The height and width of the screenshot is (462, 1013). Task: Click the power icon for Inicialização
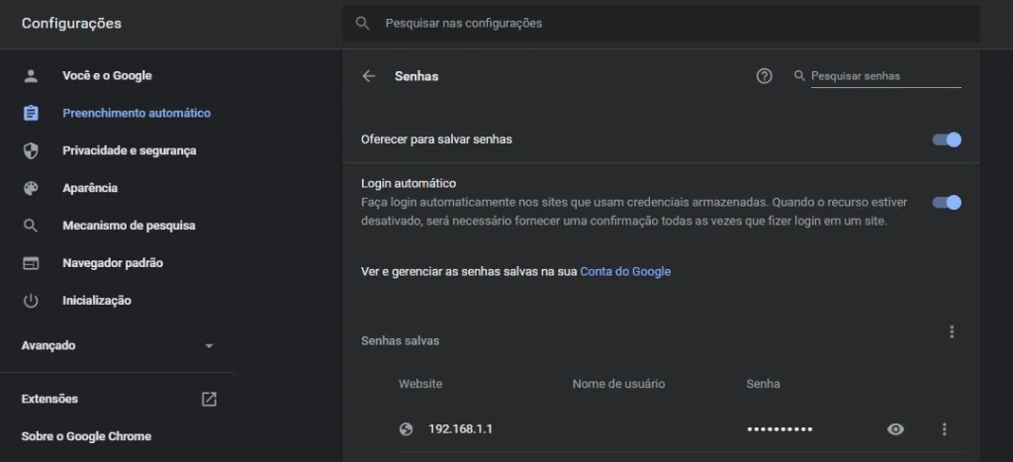click(x=31, y=301)
